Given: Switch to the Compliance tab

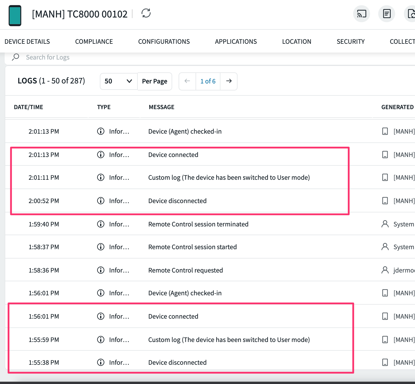Looking at the screenshot, I should [x=94, y=41].
